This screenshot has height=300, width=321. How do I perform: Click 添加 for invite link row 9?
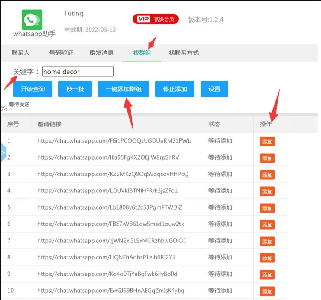point(267,274)
